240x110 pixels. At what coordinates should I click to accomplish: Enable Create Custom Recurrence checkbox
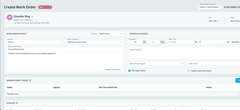189,71
